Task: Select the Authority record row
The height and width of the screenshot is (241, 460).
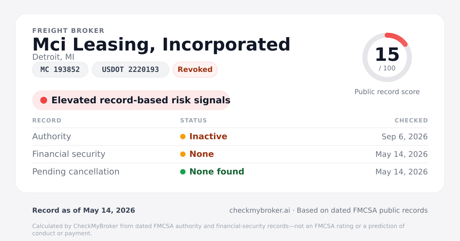Action: pos(230,137)
